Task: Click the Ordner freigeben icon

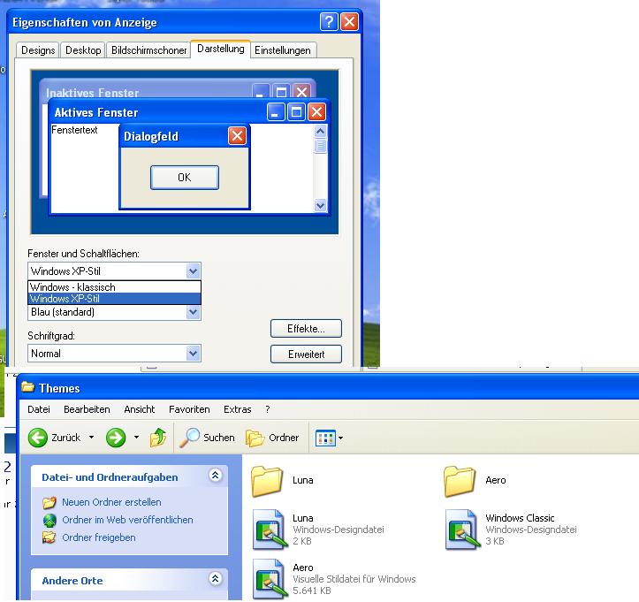Action: [x=49, y=537]
